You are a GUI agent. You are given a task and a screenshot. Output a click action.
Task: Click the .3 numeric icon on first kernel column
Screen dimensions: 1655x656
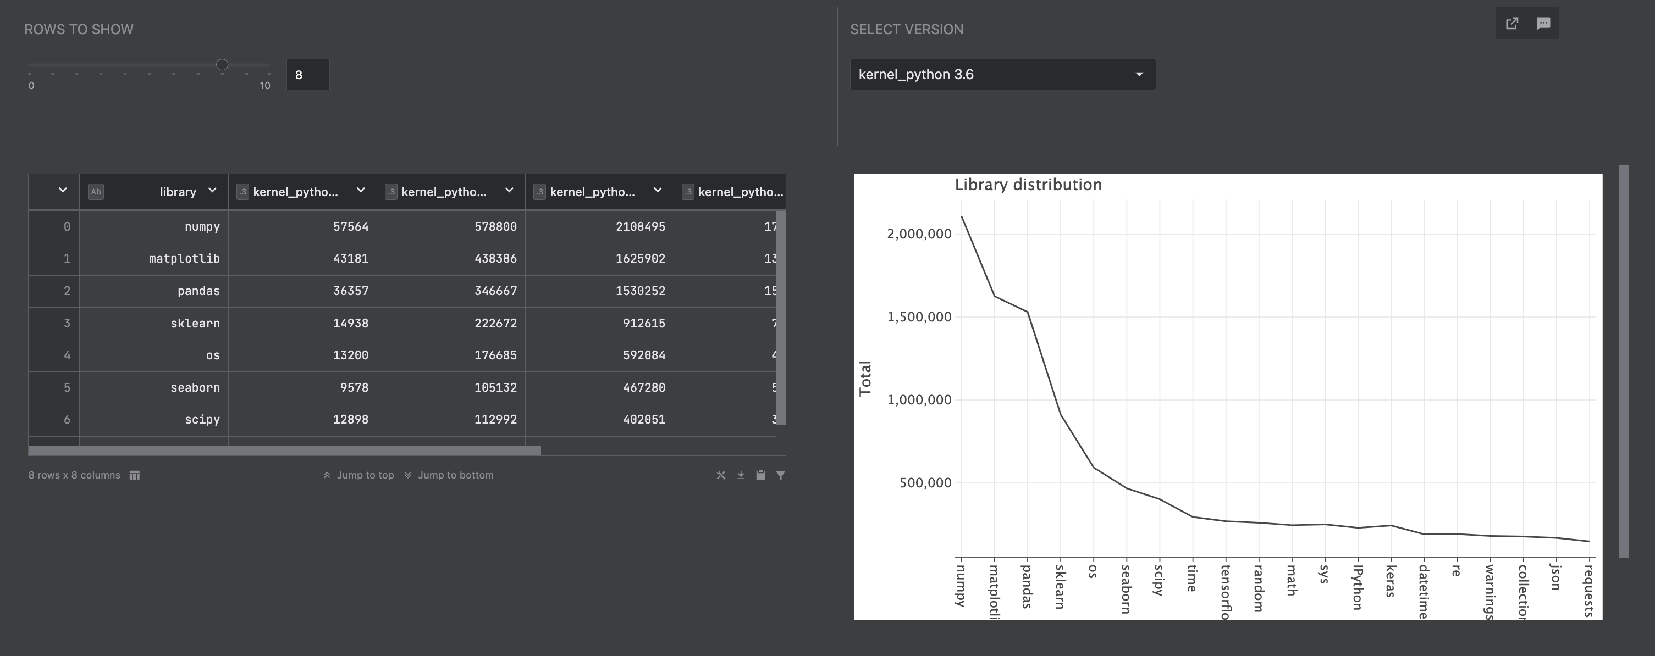[x=243, y=191]
